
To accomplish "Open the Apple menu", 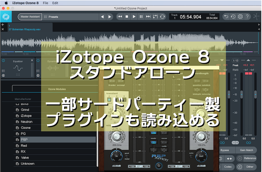I will coord(6,3).
